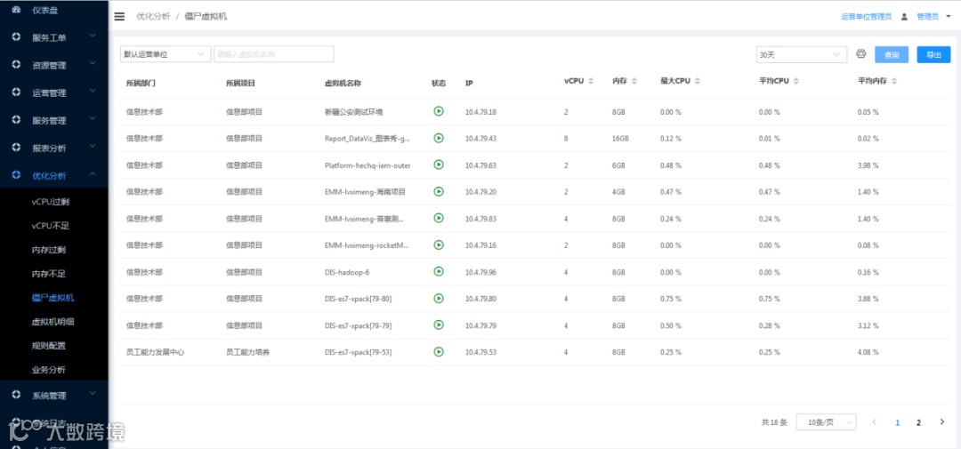The width and height of the screenshot is (961, 449).
Task: Click the icon beside 服务管理
Action: click(17, 120)
